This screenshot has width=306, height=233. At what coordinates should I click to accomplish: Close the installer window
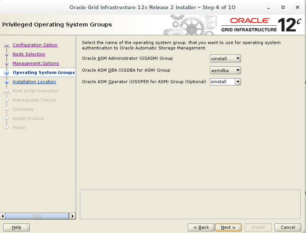[x=298, y=7]
